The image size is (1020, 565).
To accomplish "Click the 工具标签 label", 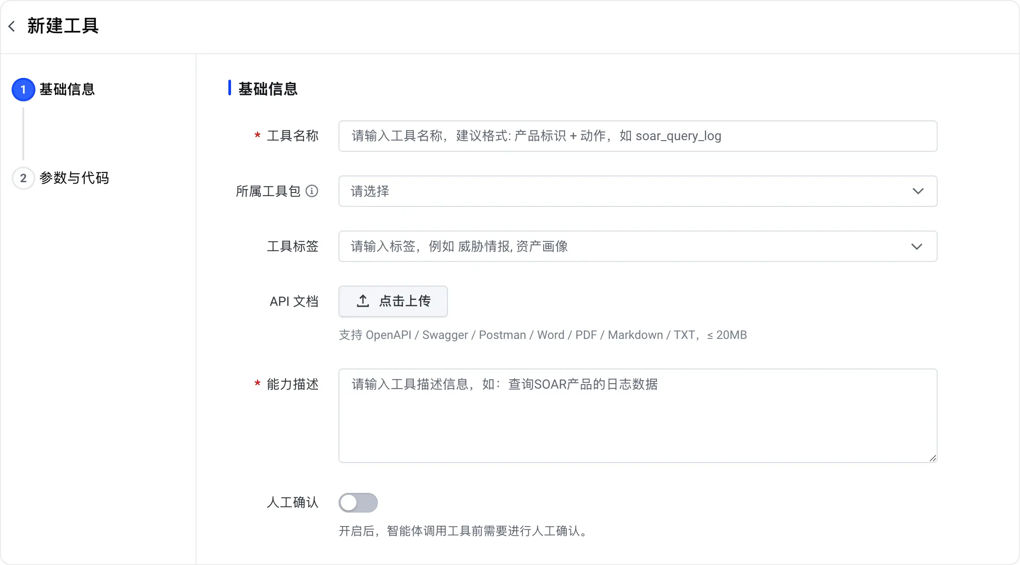I will (293, 246).
